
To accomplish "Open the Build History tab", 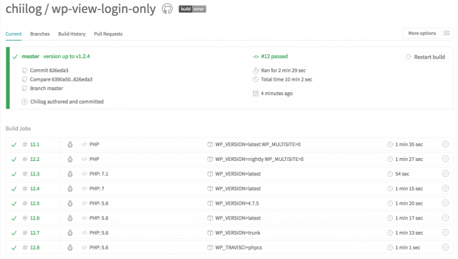I will [72, 34].
